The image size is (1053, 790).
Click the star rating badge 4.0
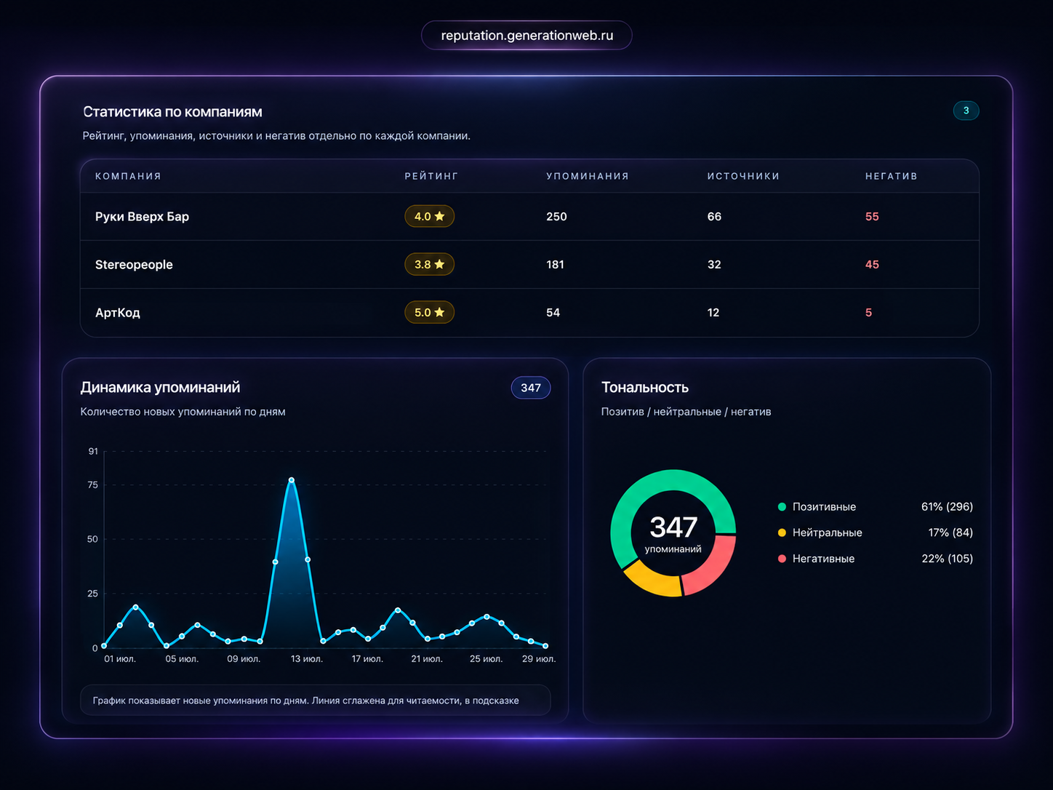(429, 216)
